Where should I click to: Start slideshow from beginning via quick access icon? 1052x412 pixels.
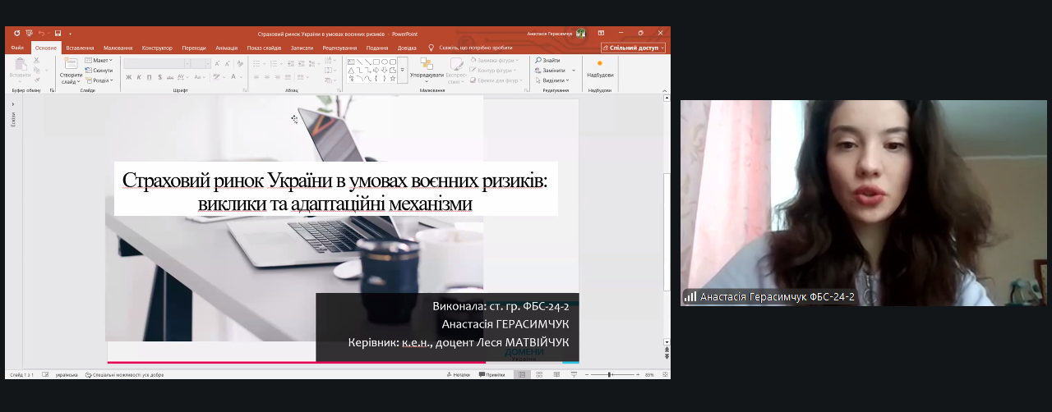pyautogui.click(x=29, y=34)
